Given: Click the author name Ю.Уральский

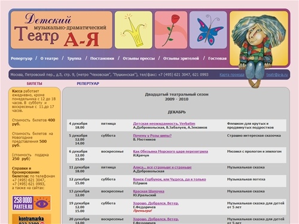Looking at the screenshot, I should [145, 195].
